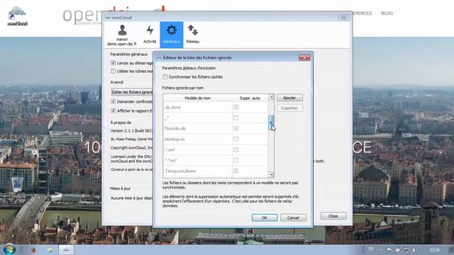Click the Ajouter button
The width and height of the screenshot is (454, 255).
point(289,98)
